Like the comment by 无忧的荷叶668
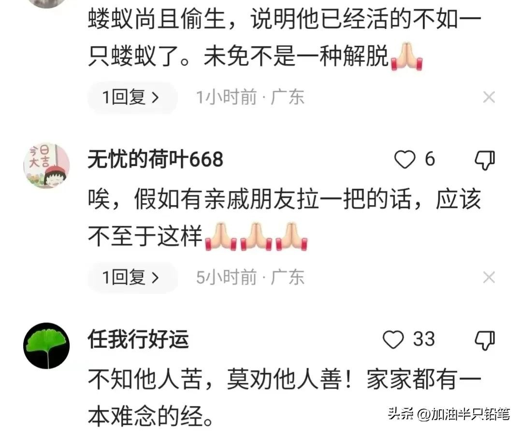The height and width of the screenshot is (432, 522). pos(405,159)
